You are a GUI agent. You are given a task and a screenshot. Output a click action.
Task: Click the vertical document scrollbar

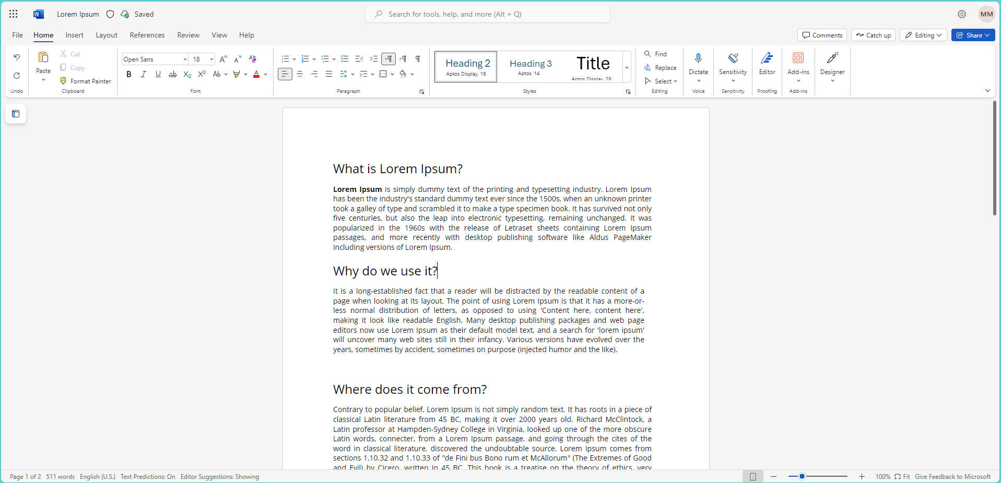coord(995,158)
